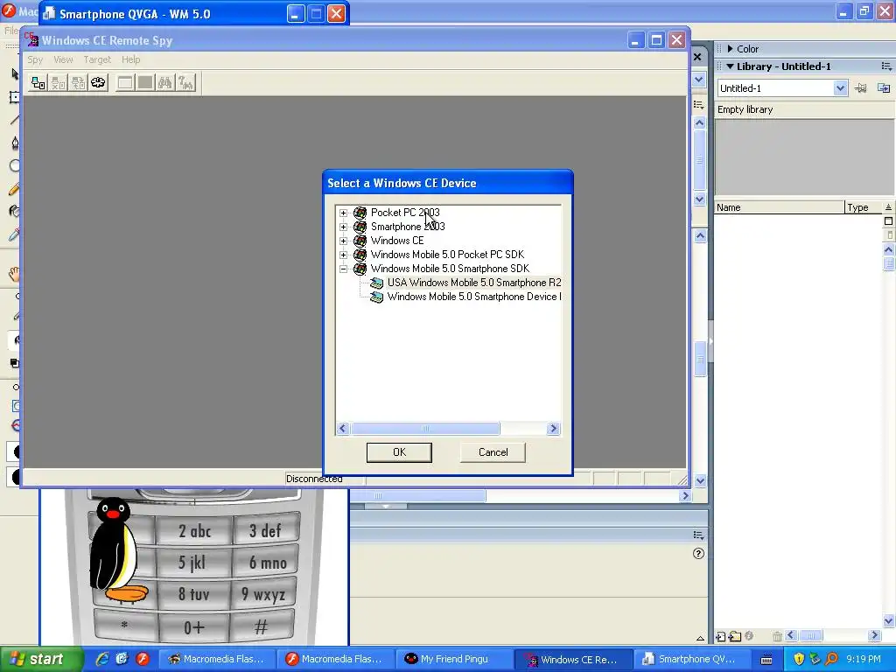Click the question-mark binoculars help icon
This screenshot has height=672, width=896.
tap(185, 83)
